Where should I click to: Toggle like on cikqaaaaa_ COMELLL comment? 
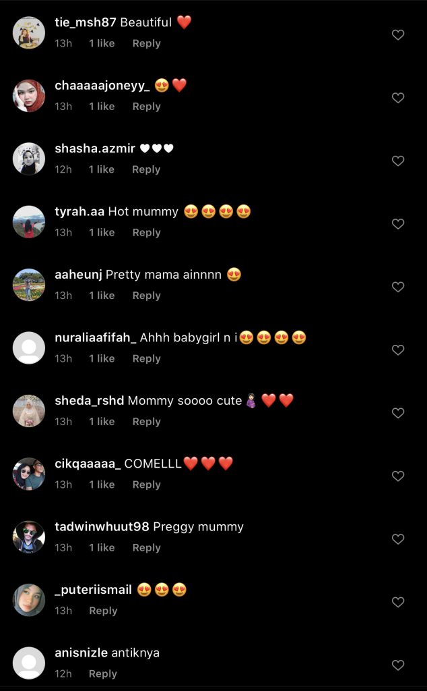click(x=398, y=476)
